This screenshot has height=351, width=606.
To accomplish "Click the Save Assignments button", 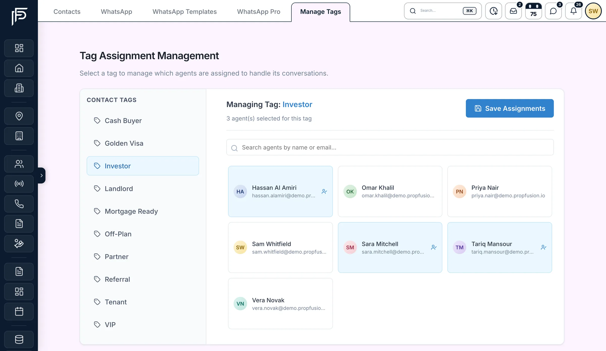I will click(x=510, y=108).
